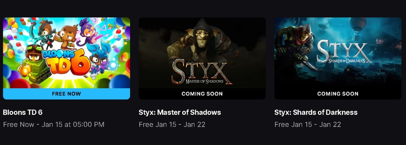The height and width of the screenshot is (145, 406).
Task: Click the date under Styx: Shards of Darkness
Action: (x=308, y=124)
